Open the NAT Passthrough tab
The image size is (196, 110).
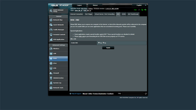133,14
